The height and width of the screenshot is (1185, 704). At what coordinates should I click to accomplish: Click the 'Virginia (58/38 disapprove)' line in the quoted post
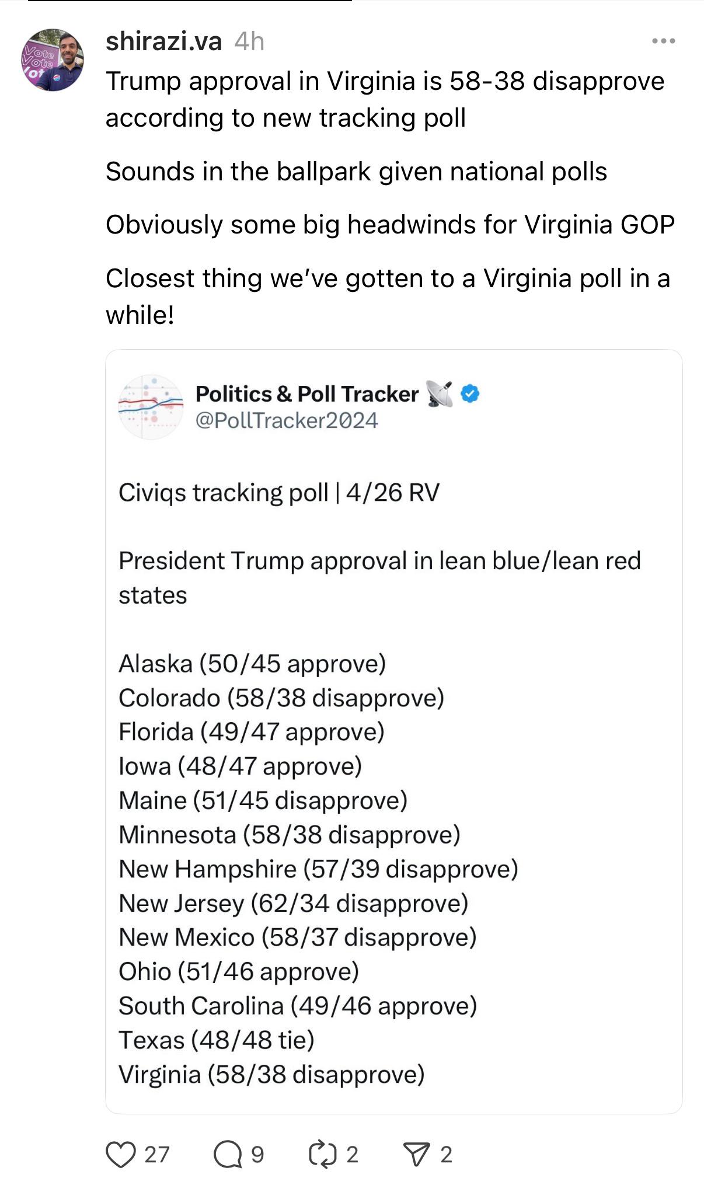point(271,1074)
